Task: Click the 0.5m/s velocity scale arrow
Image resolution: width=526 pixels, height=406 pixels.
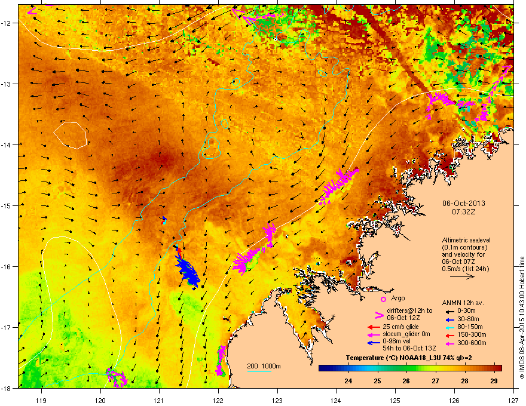Action: coord(462,276)
